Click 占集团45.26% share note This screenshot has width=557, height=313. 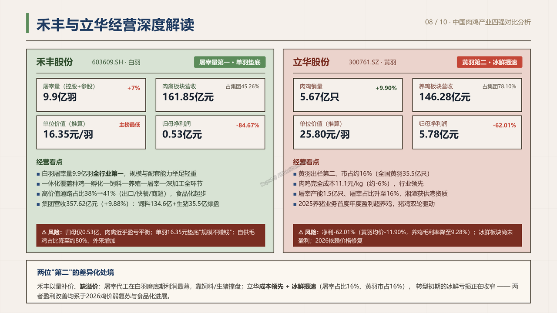pyautogui.click(x=242, y=87)
